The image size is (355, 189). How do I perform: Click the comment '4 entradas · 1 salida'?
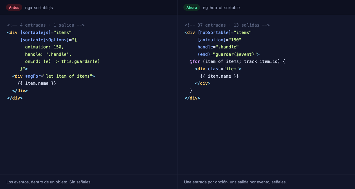tap(46, 25)
